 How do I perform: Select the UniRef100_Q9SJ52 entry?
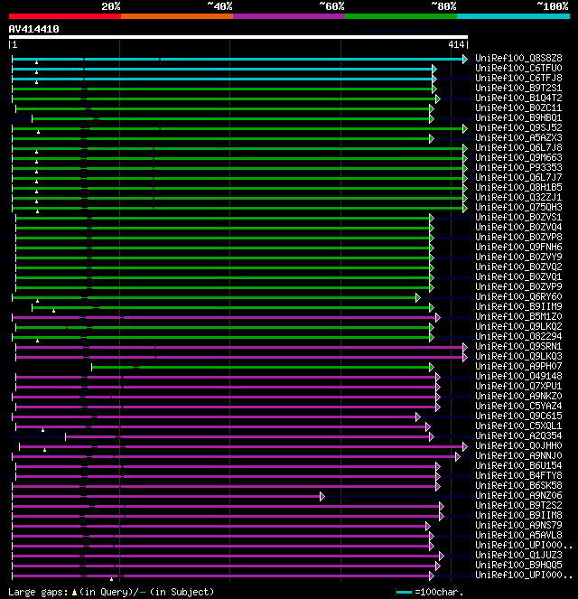point(518,127)
